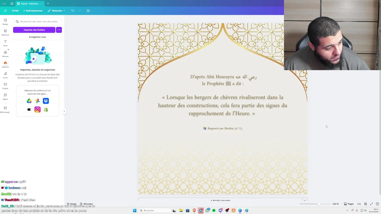Image resolution: width=381 pixels, height=214 pixels.
Task: Adjust the zoom slider handle
Action: pyautogui.click(x=319, y=204)
